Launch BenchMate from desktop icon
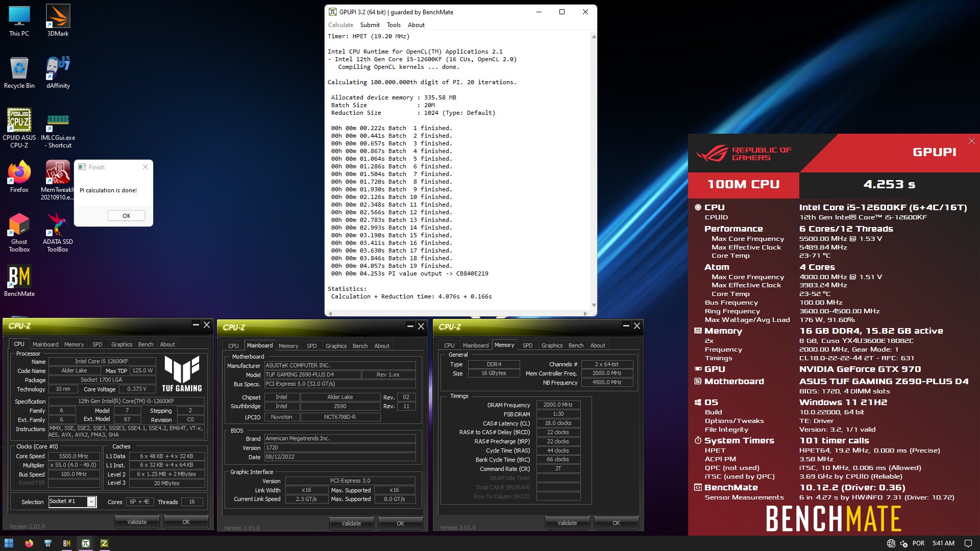 pyautogui.click(x=19, y=281)
